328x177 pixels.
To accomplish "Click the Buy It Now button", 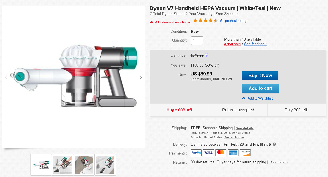I will click(260, 76).
